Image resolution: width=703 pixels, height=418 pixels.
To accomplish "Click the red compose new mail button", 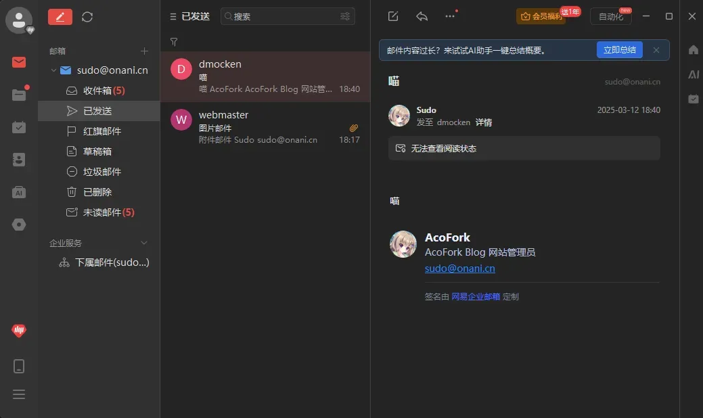I will pyautogui.click(x=60, y=17).
